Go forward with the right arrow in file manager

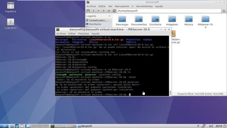point(104,11)
